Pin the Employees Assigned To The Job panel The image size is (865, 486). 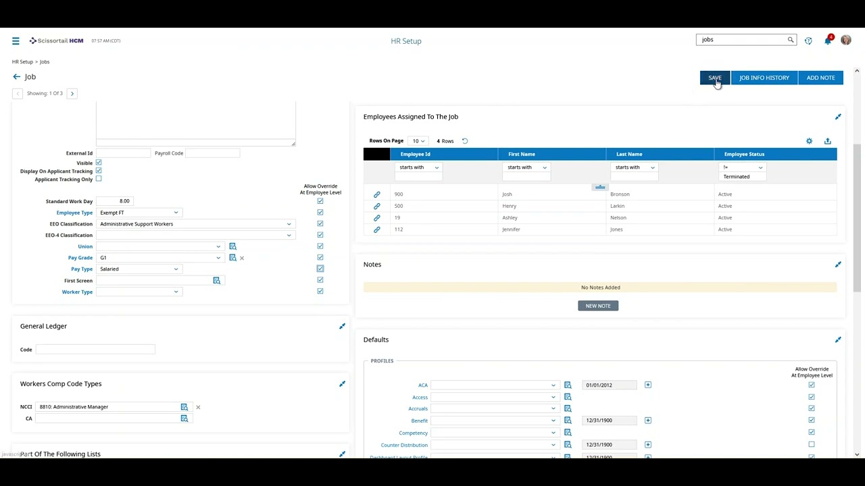coord(838,117)
